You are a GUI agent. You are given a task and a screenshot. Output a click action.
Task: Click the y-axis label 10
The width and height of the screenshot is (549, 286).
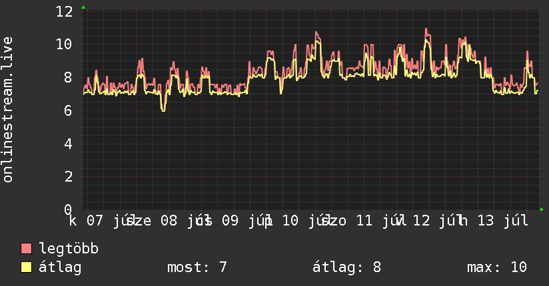click(64, 45)
